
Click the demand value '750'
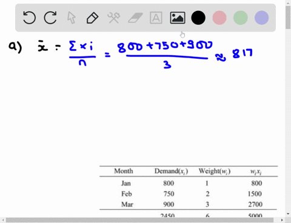(x=169, y=194)
